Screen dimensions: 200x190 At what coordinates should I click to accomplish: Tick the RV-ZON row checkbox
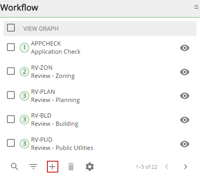tap(11, 71)
